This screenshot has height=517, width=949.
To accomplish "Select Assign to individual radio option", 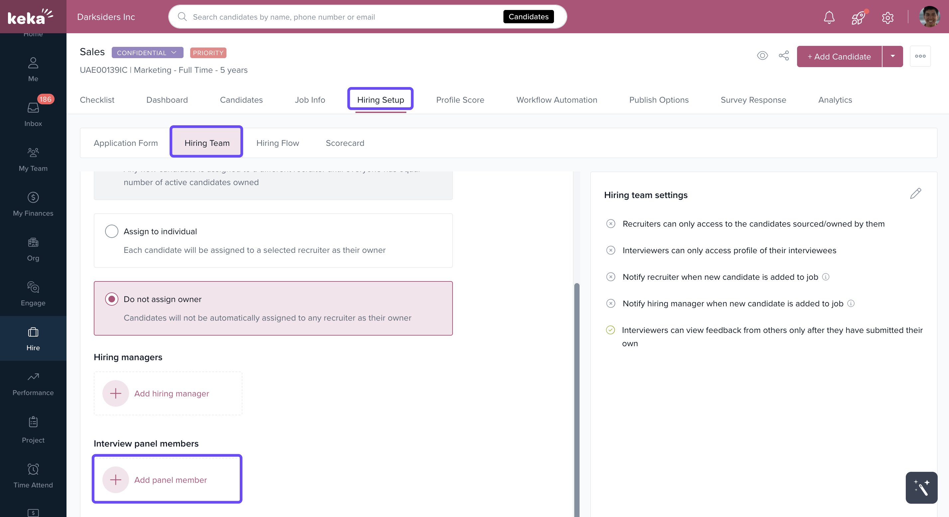I will coord(112,231).
